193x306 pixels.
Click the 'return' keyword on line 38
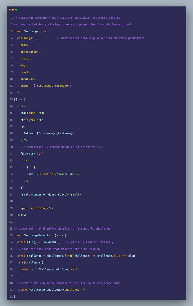(25, 269)
